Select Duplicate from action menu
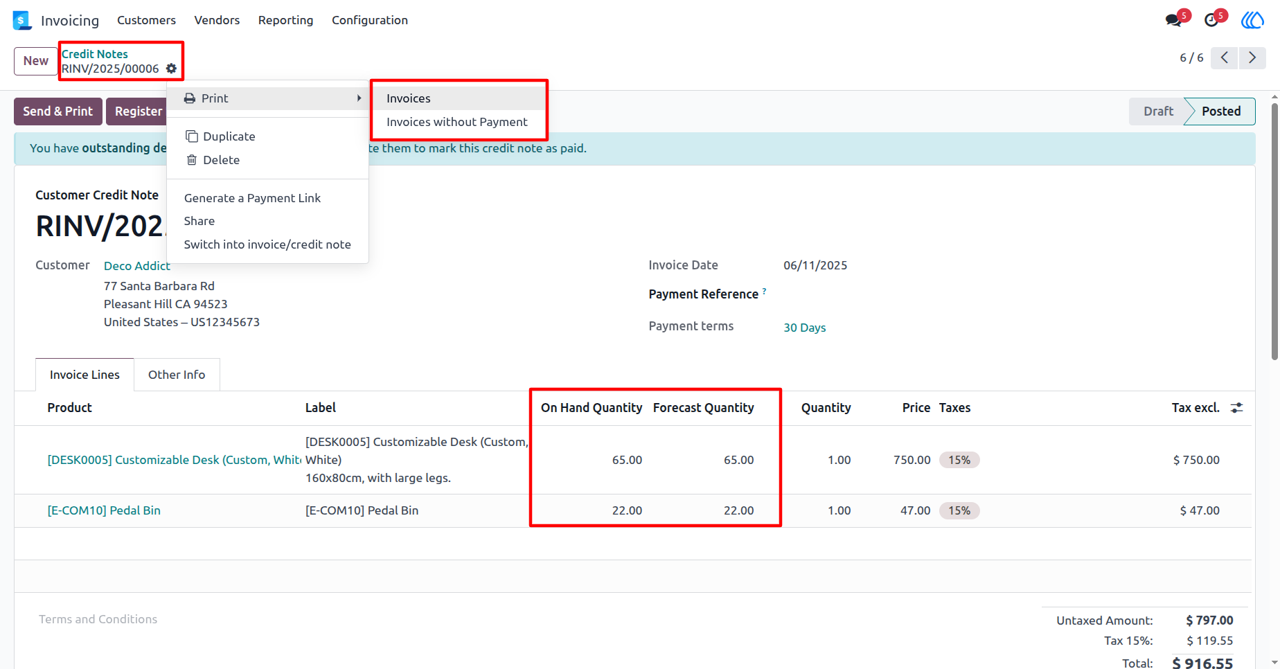This screenshot has height=669, width=1280. coord(268,136)
